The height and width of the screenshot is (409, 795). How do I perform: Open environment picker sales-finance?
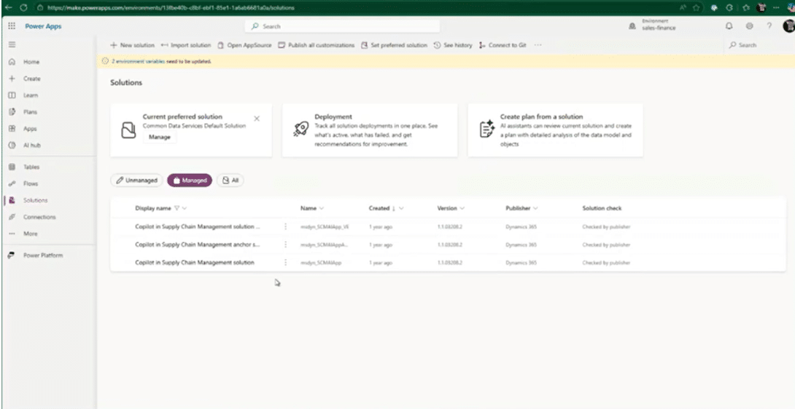(654, 25)
